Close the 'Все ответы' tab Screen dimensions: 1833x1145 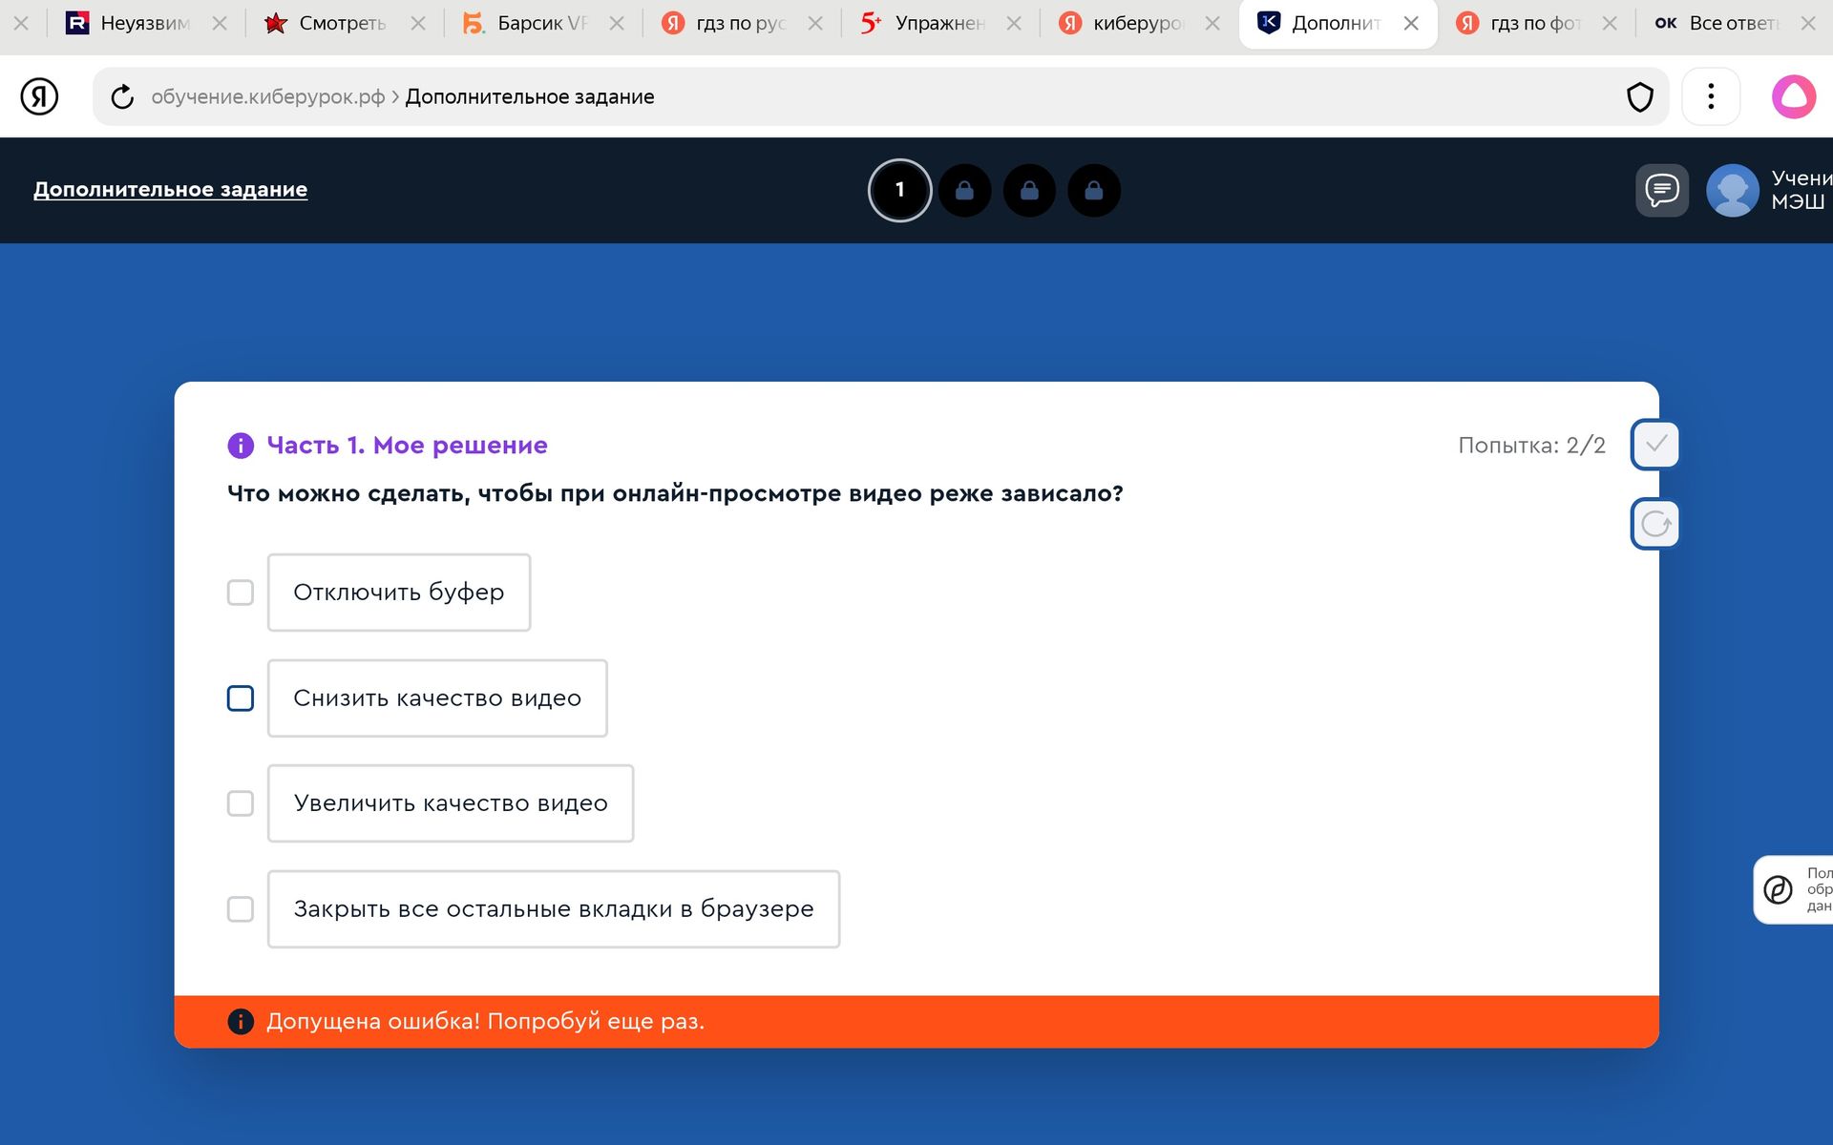click(x=1808, y=23)
